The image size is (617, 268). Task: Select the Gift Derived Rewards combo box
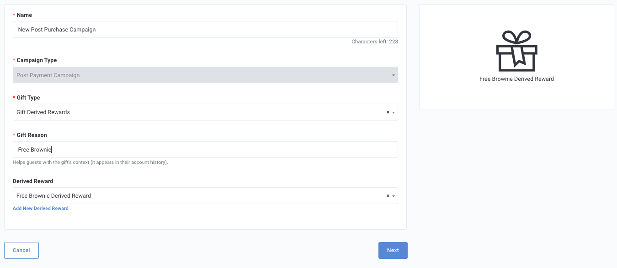205,112
